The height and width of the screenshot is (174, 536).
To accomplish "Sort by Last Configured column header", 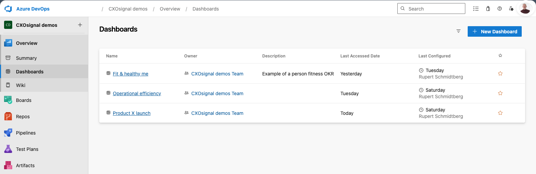I will click(x=434, y=56).
